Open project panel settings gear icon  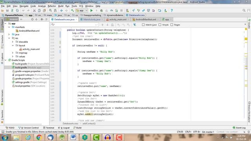click(42, 19)
